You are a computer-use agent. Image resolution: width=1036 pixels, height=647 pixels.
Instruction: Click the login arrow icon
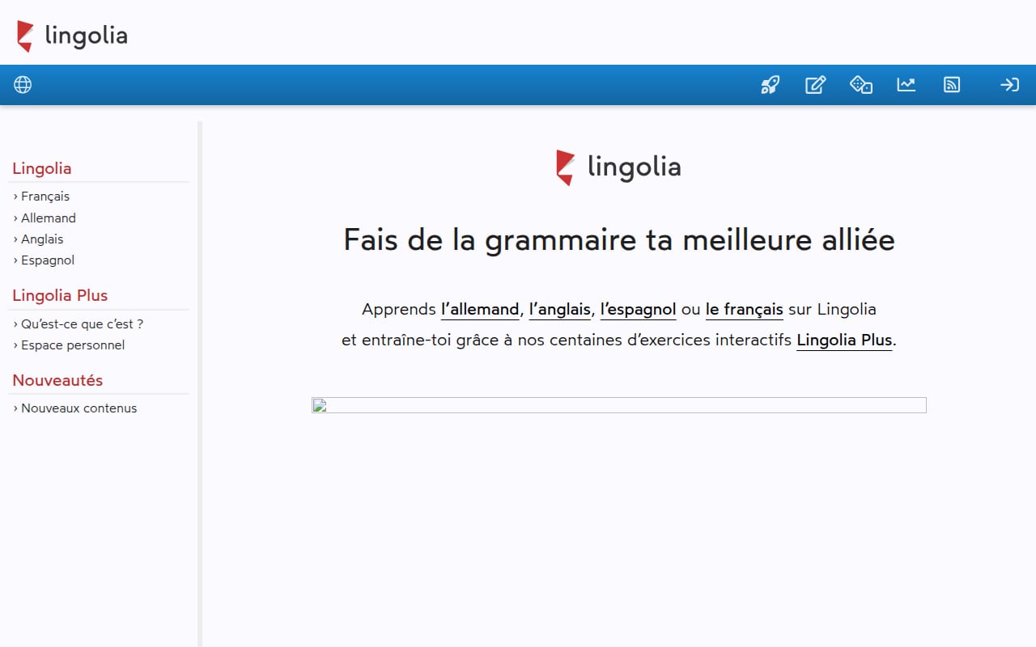pyautogui.click(x=1009, y=84)
